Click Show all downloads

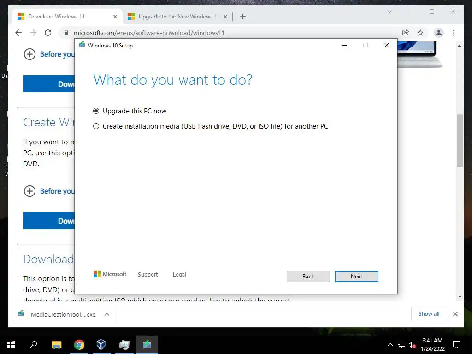[x=429, y=314]
